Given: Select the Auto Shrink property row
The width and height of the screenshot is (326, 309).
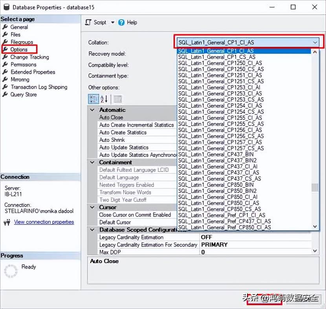Looking at the screenshot, I should [137, 140].
